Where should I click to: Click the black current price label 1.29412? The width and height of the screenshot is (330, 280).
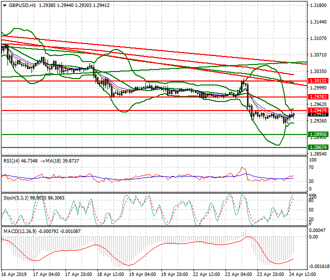coord(318,114)
